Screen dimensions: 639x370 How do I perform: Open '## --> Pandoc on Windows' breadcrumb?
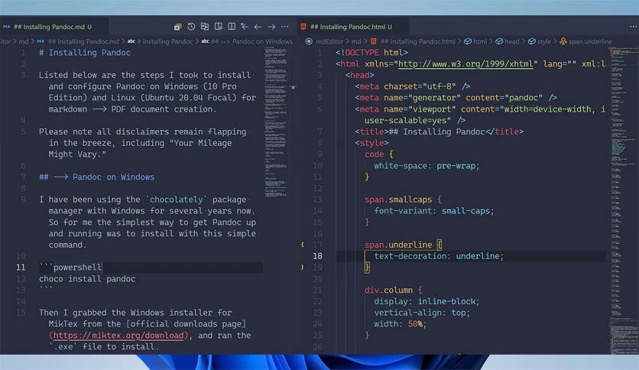coord(251,41)
